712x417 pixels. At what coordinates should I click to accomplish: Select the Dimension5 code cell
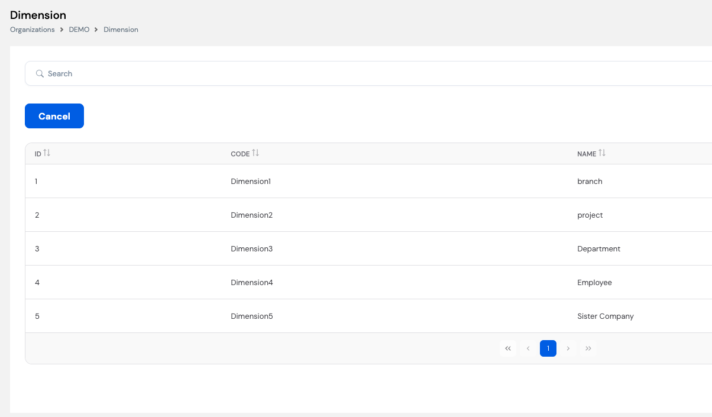point(252,316)
